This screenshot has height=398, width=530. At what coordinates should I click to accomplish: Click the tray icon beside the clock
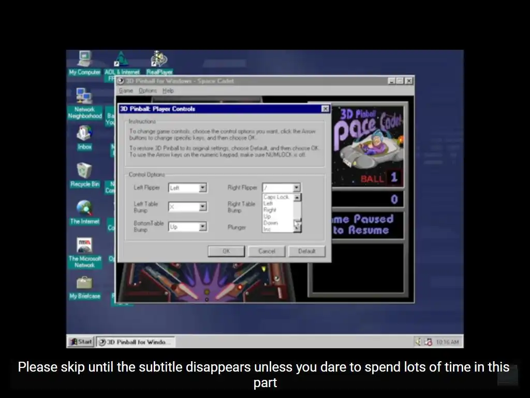tap(428, 342)
